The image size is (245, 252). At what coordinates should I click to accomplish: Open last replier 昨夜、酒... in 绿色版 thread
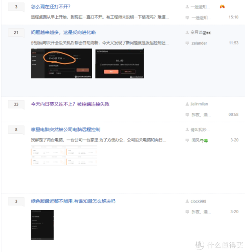pos(201,212)
